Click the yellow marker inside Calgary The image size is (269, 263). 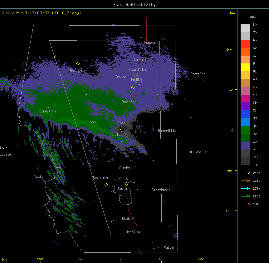tap(126, 184)
